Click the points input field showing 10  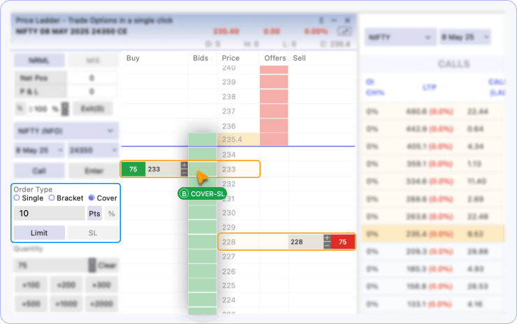click(x=48, y=214)
